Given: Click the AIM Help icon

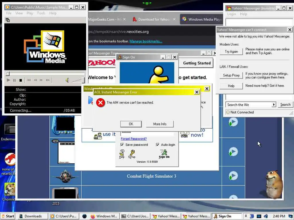Looking at the screenshot, I should (x=122, y=154).
